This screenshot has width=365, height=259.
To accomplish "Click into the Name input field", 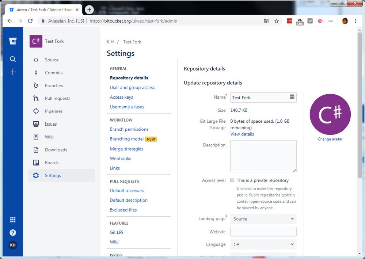I will point(263,98).
